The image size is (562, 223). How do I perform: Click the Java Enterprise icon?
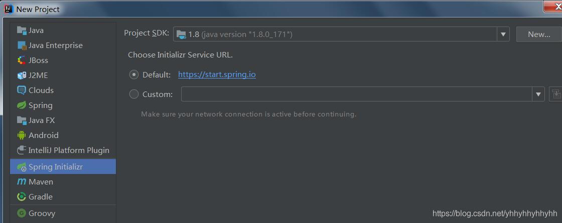click(22, 45)
